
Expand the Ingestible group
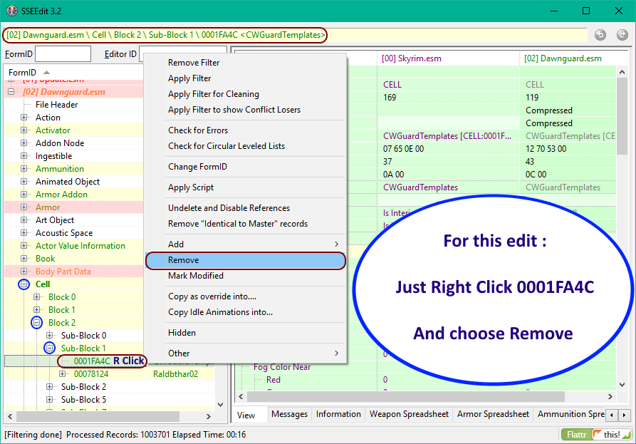[x=24, y=156]
